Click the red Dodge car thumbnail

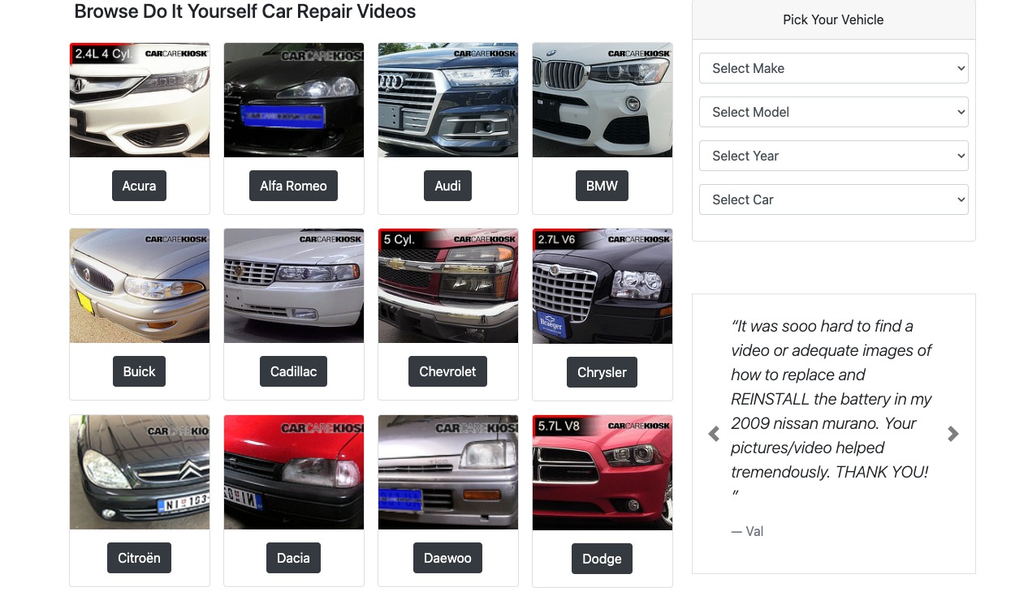coord(603,473)
